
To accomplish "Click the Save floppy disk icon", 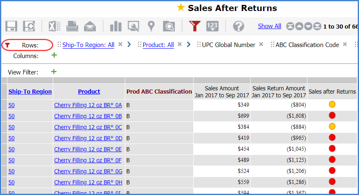I will (11, 26).
